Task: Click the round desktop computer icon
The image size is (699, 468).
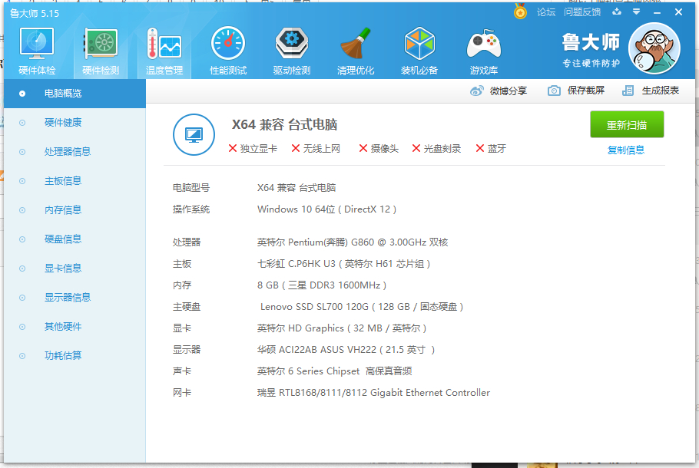Action: (x=194, y=134)
